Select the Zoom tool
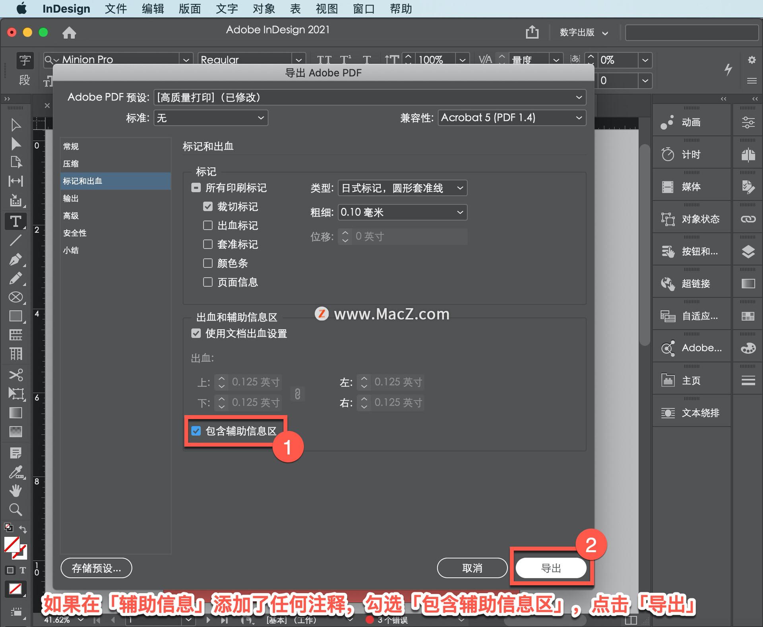763x627 pixels. (x=15, y=509)
